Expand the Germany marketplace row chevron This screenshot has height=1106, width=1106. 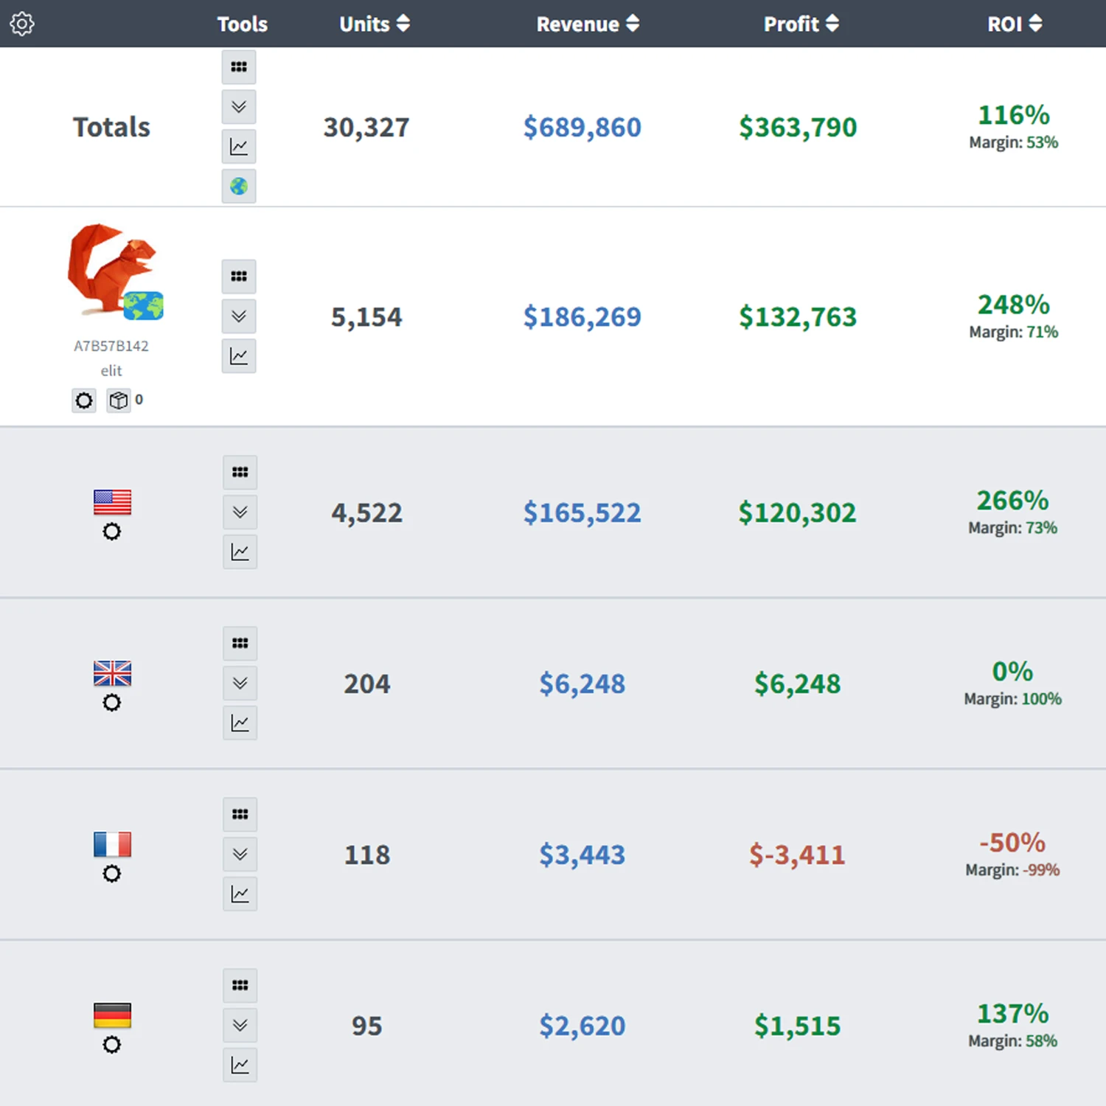point(240,1026)
